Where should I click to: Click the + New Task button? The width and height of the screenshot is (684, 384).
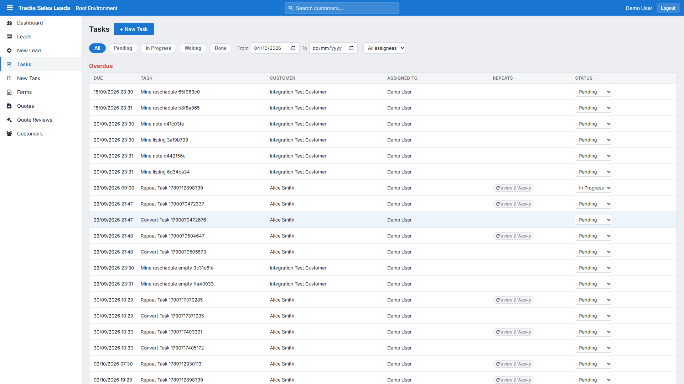point(134,29)
